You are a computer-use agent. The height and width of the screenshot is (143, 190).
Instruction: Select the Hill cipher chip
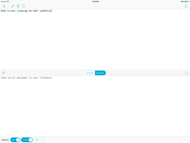(13, 140)
